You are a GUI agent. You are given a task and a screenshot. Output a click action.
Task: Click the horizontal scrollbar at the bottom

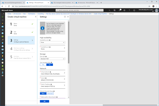coord(130,105)
